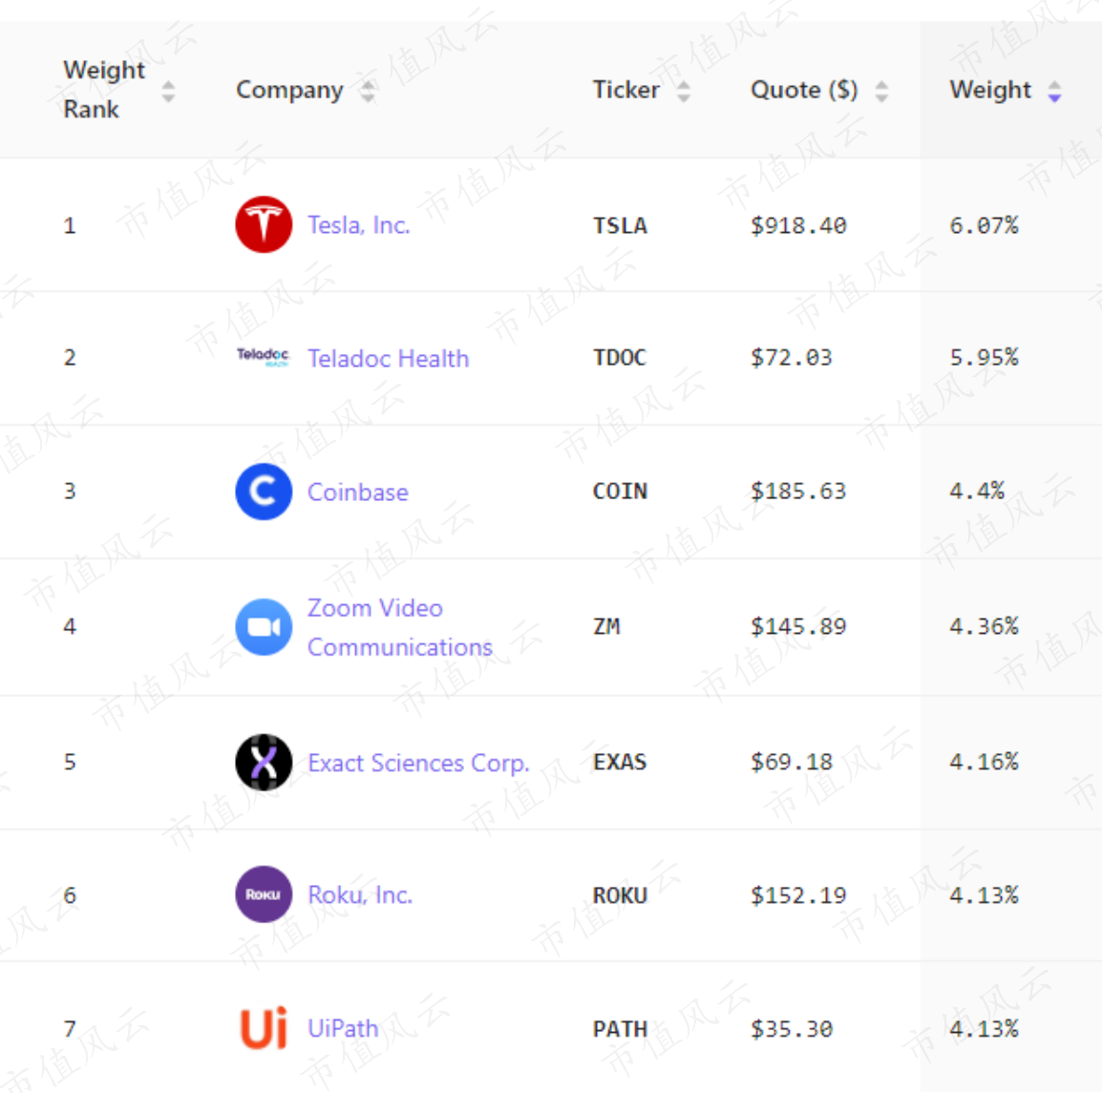This screenshot has width=1102, height=1093.
Task: Click the Tesla logo icon
Action: click(264, 225)
